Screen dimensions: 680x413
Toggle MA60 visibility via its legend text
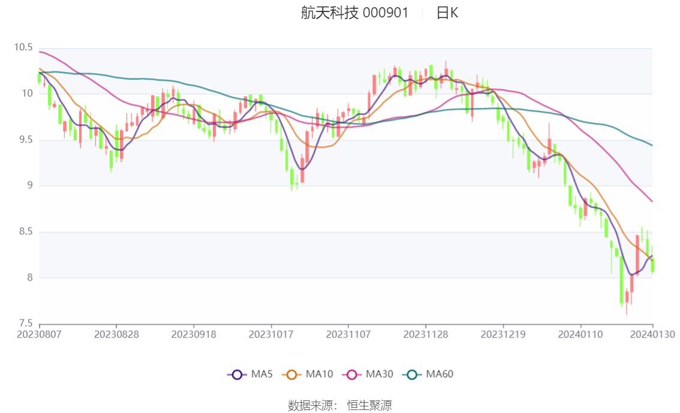440,375
